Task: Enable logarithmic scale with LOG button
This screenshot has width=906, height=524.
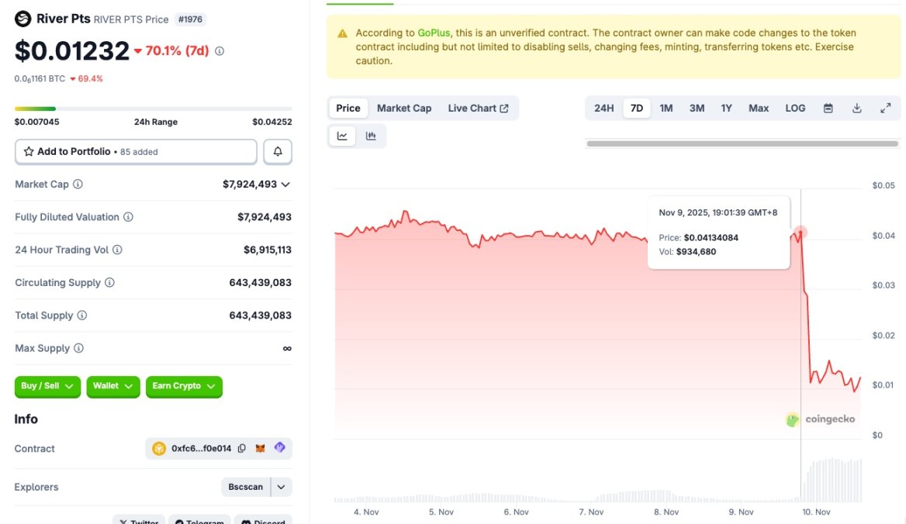Action: [794, 108]
